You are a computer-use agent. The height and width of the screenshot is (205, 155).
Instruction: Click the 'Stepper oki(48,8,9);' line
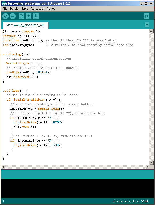tap(21, 36)
